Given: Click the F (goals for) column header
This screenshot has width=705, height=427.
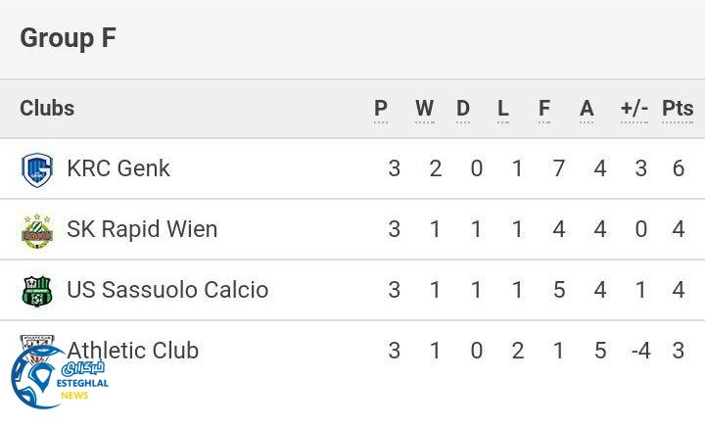Looking at the screenshot, I should (x=544, y=109).
